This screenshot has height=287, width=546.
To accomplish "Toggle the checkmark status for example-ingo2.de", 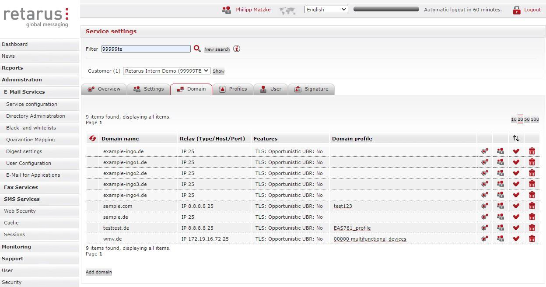I will (516, 173).
